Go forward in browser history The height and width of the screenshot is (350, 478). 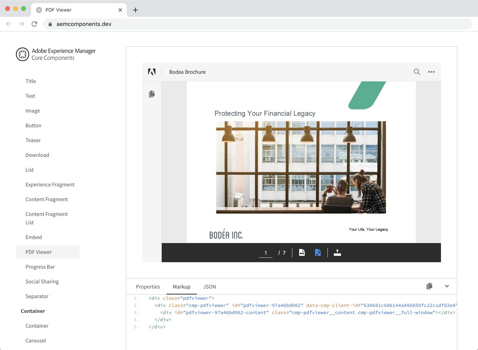22,24
